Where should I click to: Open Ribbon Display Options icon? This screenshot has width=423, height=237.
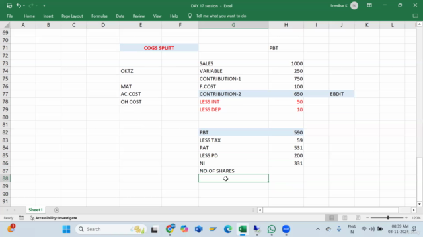tap(369, 5)
